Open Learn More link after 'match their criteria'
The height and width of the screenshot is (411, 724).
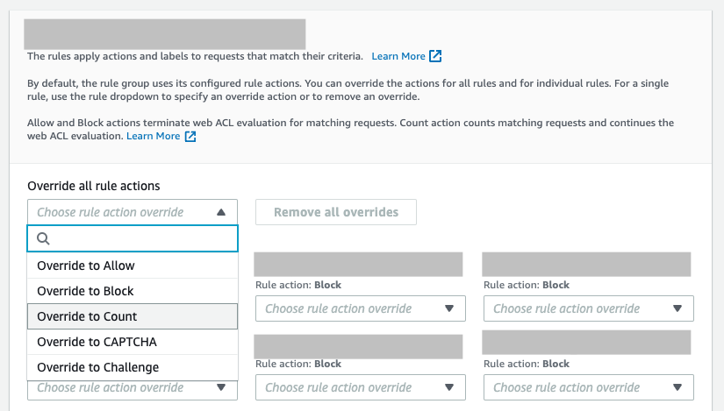click(398, 56)
